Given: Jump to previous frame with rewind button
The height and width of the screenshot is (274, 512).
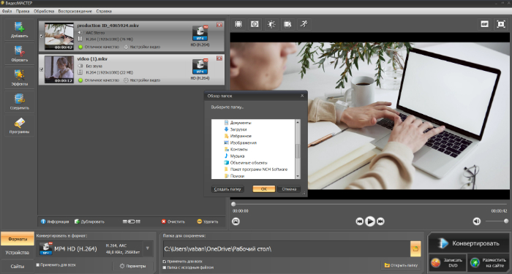Looking at the screenshot, I should 360,221.
